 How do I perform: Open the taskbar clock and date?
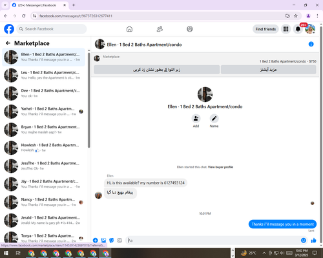[x=302, y=253]
